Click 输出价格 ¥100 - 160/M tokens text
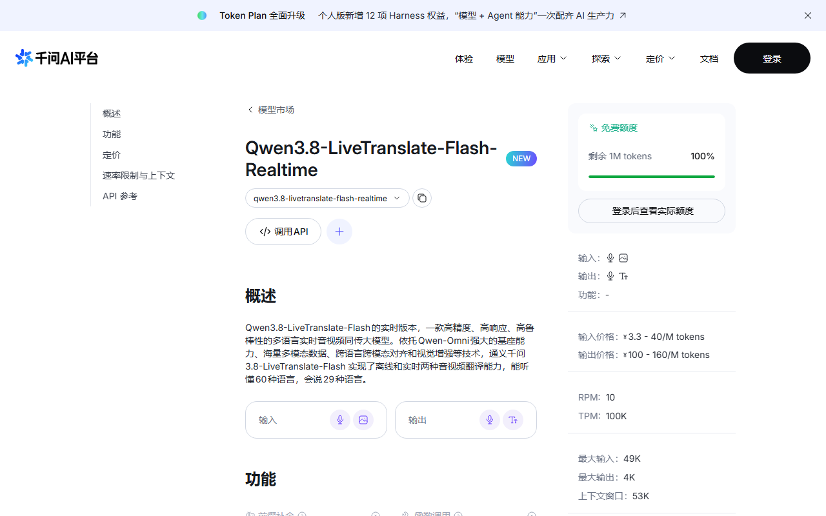Viewport: 826px width, 516px height. 644,355
